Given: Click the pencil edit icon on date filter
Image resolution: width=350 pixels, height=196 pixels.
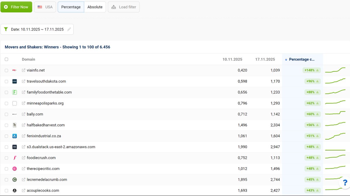Looking at the screenshot, I should pyautogui.click(x=69, y=29).
